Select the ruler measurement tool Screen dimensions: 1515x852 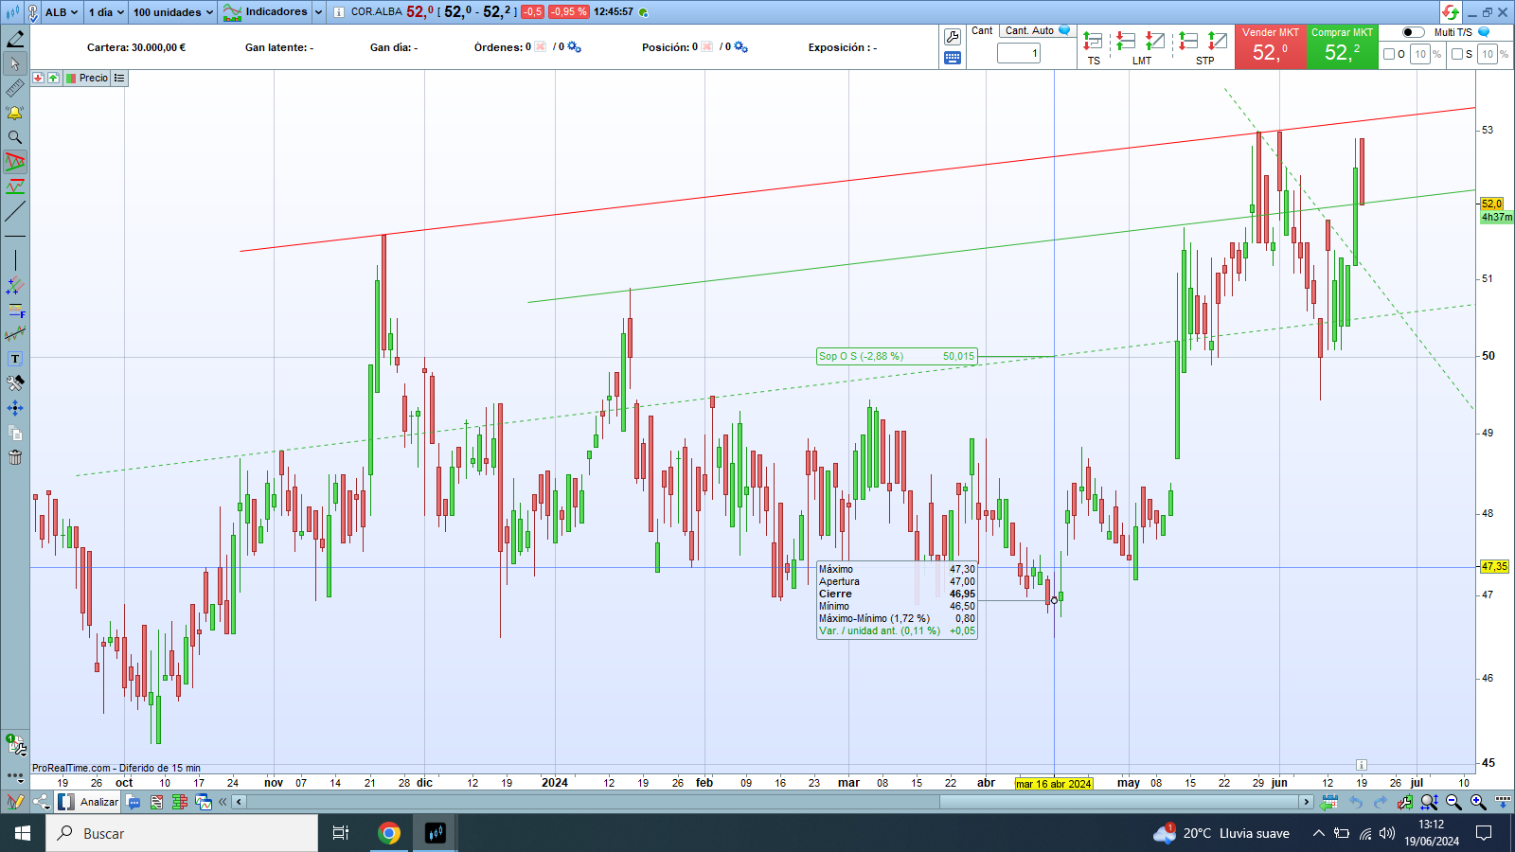(x=15, y=89)
